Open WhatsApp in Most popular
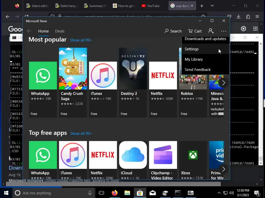The image size is (265, 198). coord(43,89)
